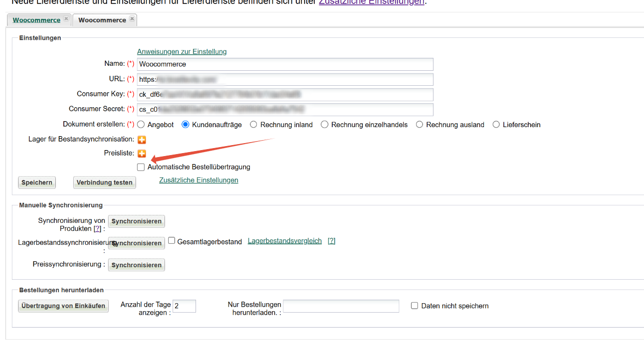Click Synchronisieren for Preissynchronisierung

[136, 265]
